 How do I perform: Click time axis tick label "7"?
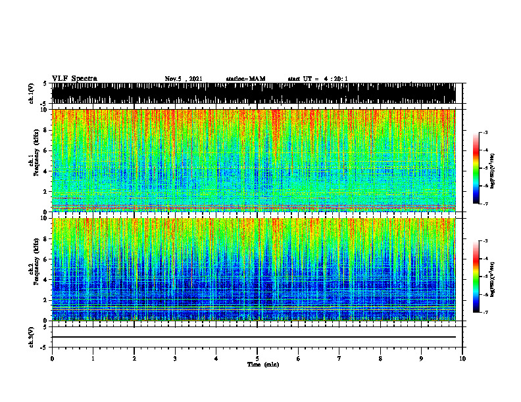(339, 359)
